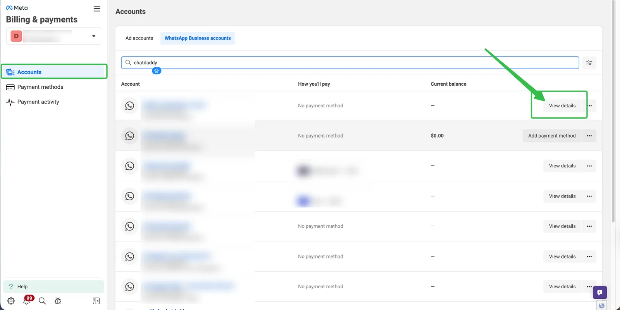Image resolution: width=620 pixels, height=310 pixels.
Task: Click Add payment method button
Action: (x=552, y=136)
